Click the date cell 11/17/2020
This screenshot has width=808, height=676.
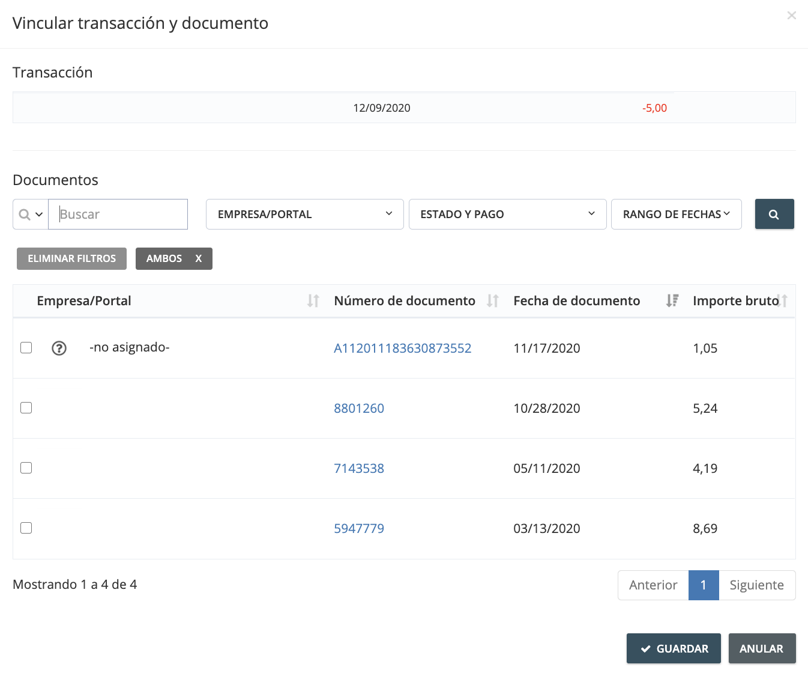[x=547, y=349]
